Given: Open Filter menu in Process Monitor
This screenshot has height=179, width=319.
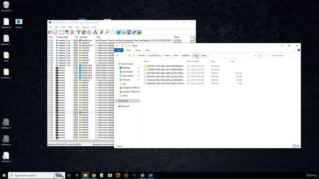Looking at the screenshot, I should pos(70,27).
